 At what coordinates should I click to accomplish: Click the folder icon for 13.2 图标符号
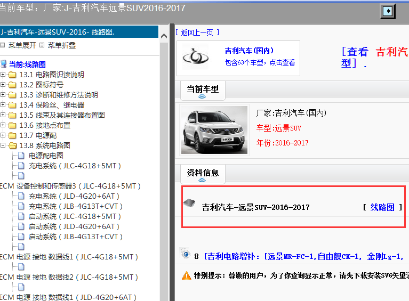12,85
